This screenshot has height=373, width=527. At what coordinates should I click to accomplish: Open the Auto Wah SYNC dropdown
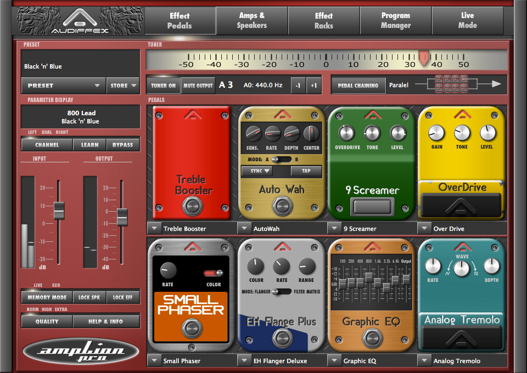(257, 171)
